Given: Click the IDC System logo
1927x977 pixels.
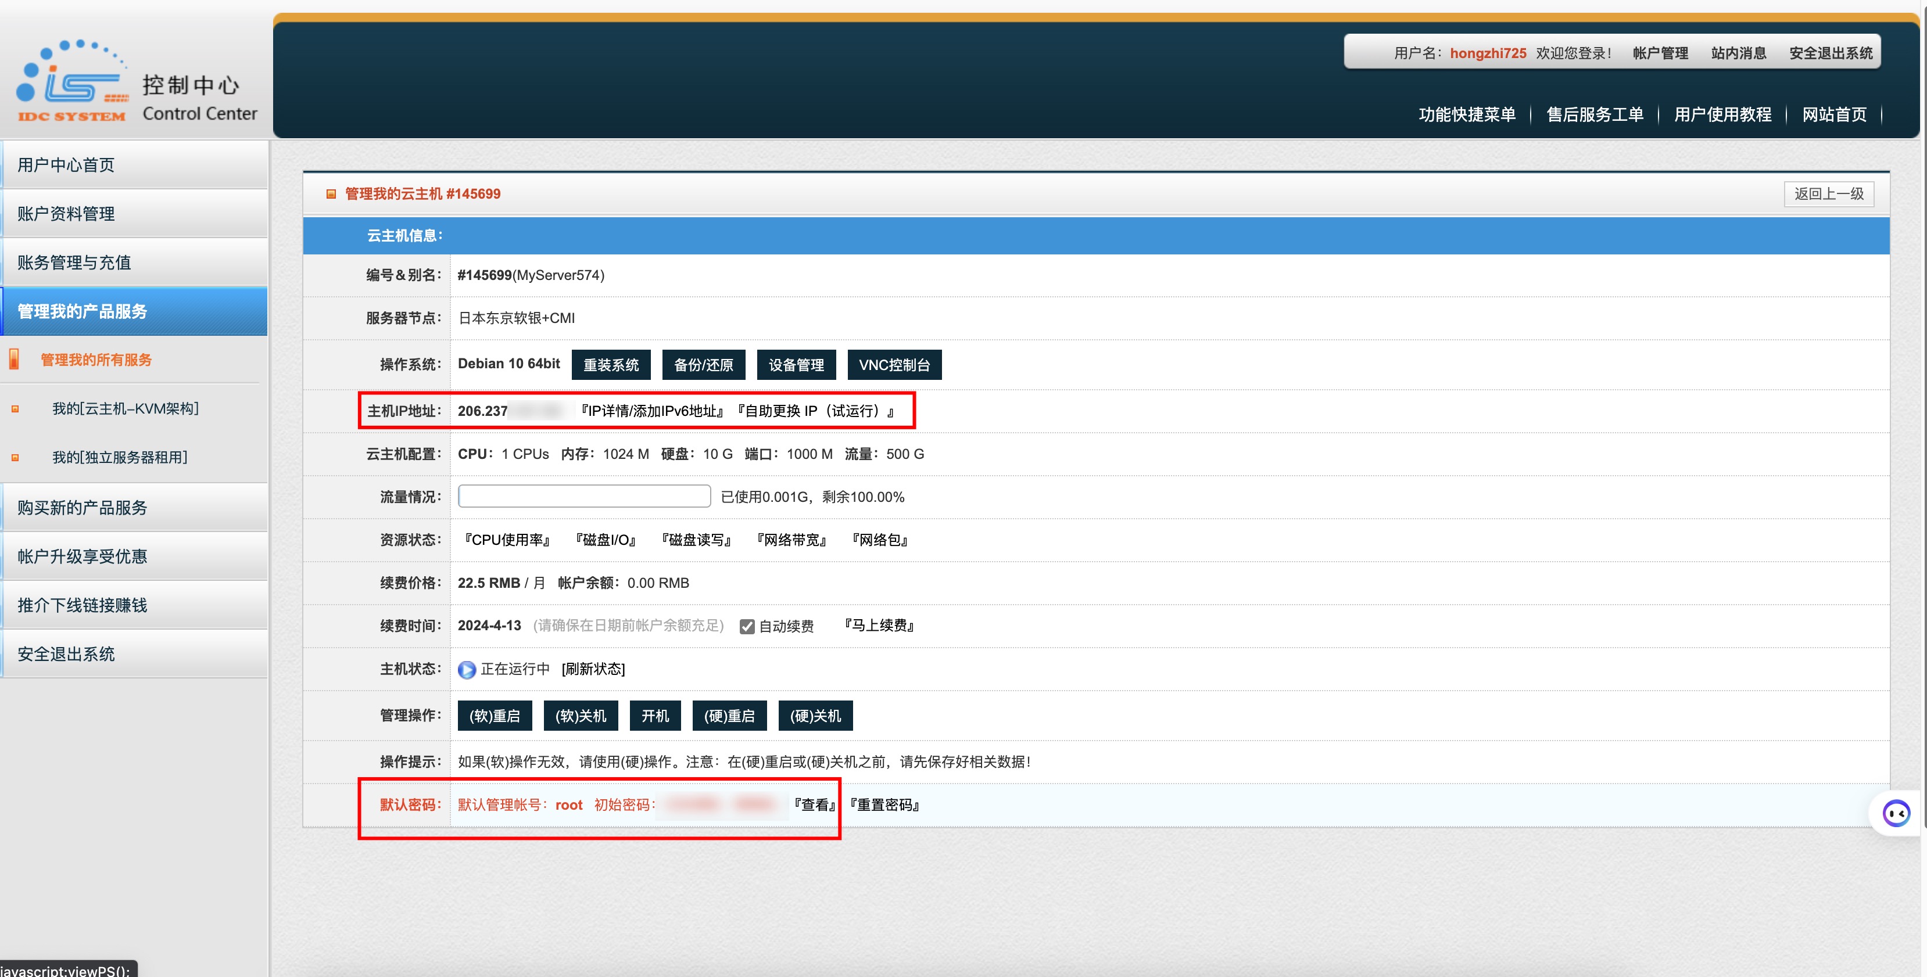Looking at the screenshot, I should click(72, 81).
